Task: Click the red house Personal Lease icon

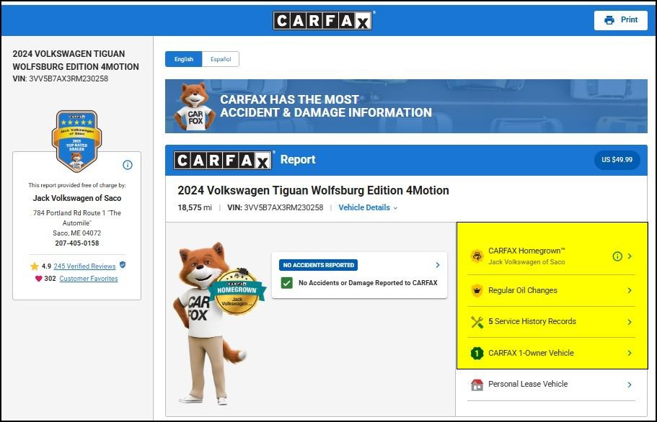Action: [x=477, y=385]
